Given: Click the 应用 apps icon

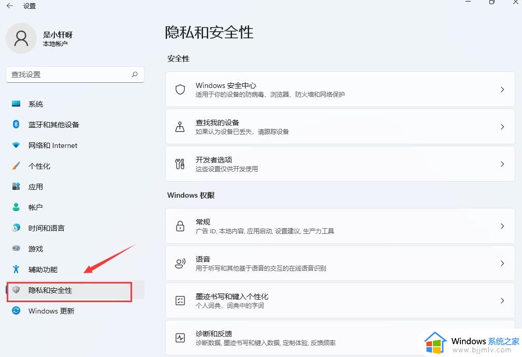Looking at the screenshot, I should click(16, 186).
